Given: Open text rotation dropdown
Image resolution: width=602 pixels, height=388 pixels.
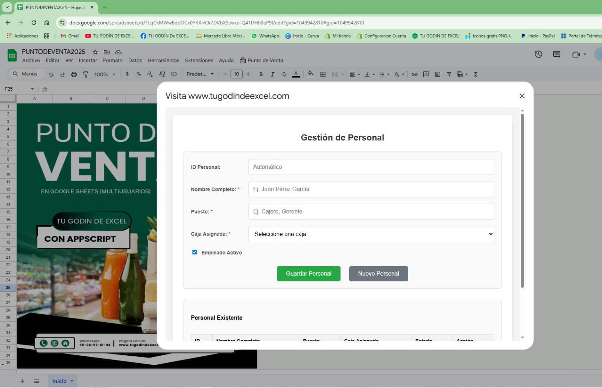Looking at the screenshot, I should click(399, 74).
